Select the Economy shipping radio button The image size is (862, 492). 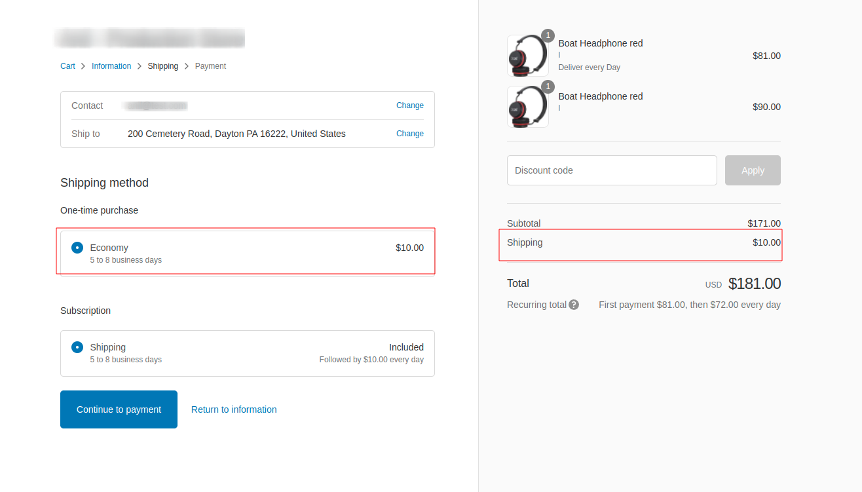[x=77, y=248]
